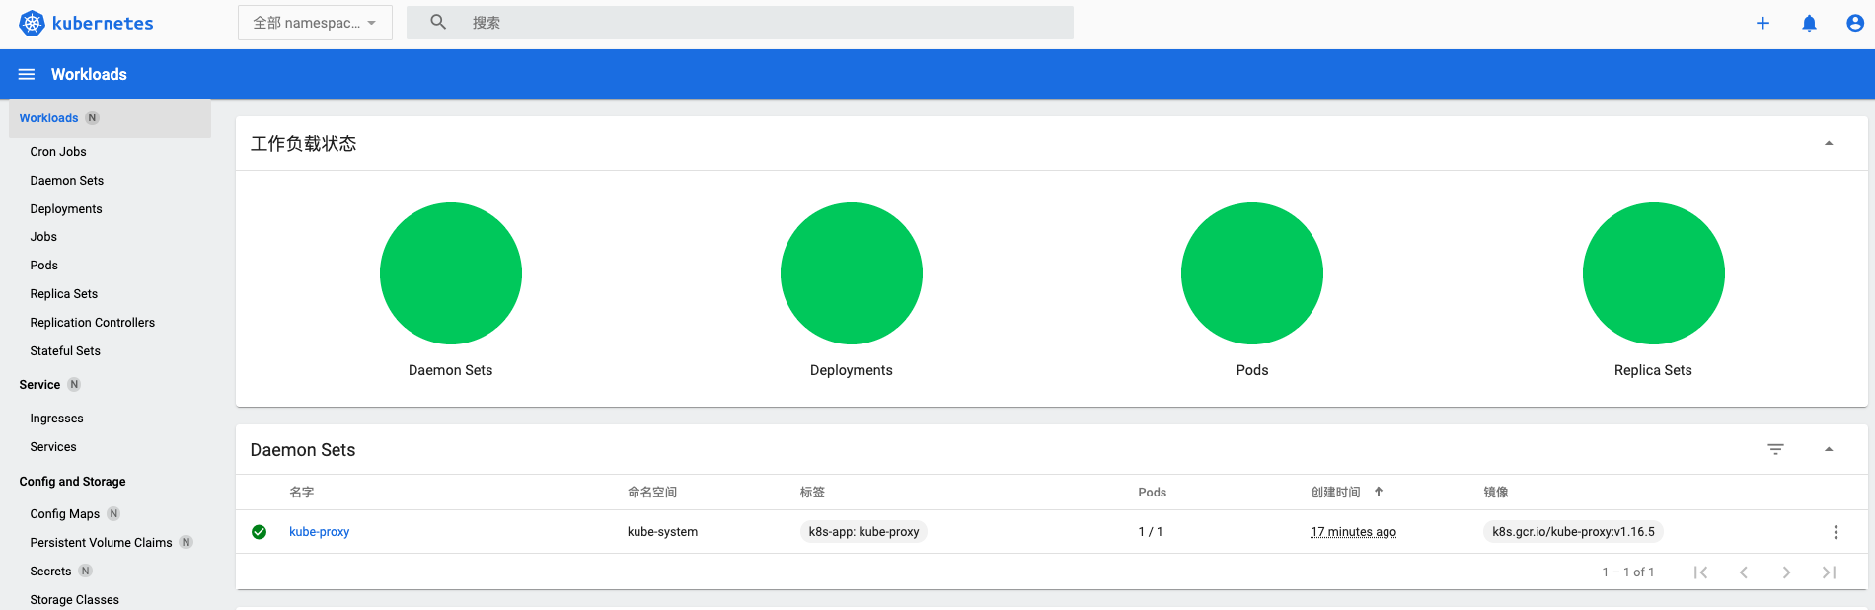Image resolution: width=1875 pixels, height=610 pixels.
Task: Collapse the Daemon Sets table card
Action: point(1829,450)
